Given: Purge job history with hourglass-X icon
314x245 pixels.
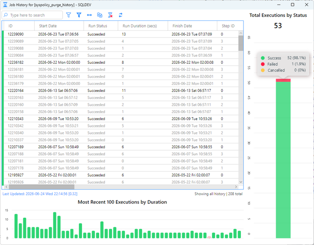Looking at the screenshot, I should [x=110, y=15].
